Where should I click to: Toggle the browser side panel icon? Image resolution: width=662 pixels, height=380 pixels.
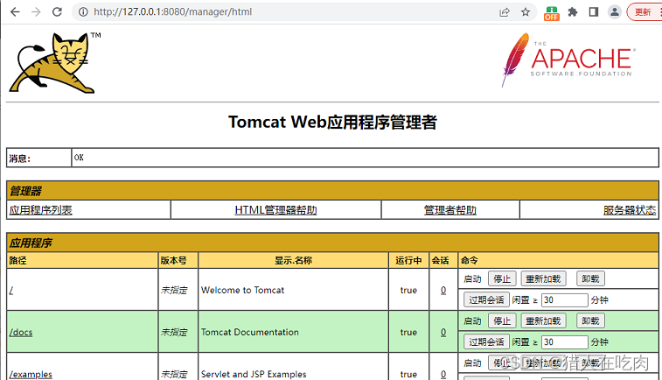(x=594, y=12)
